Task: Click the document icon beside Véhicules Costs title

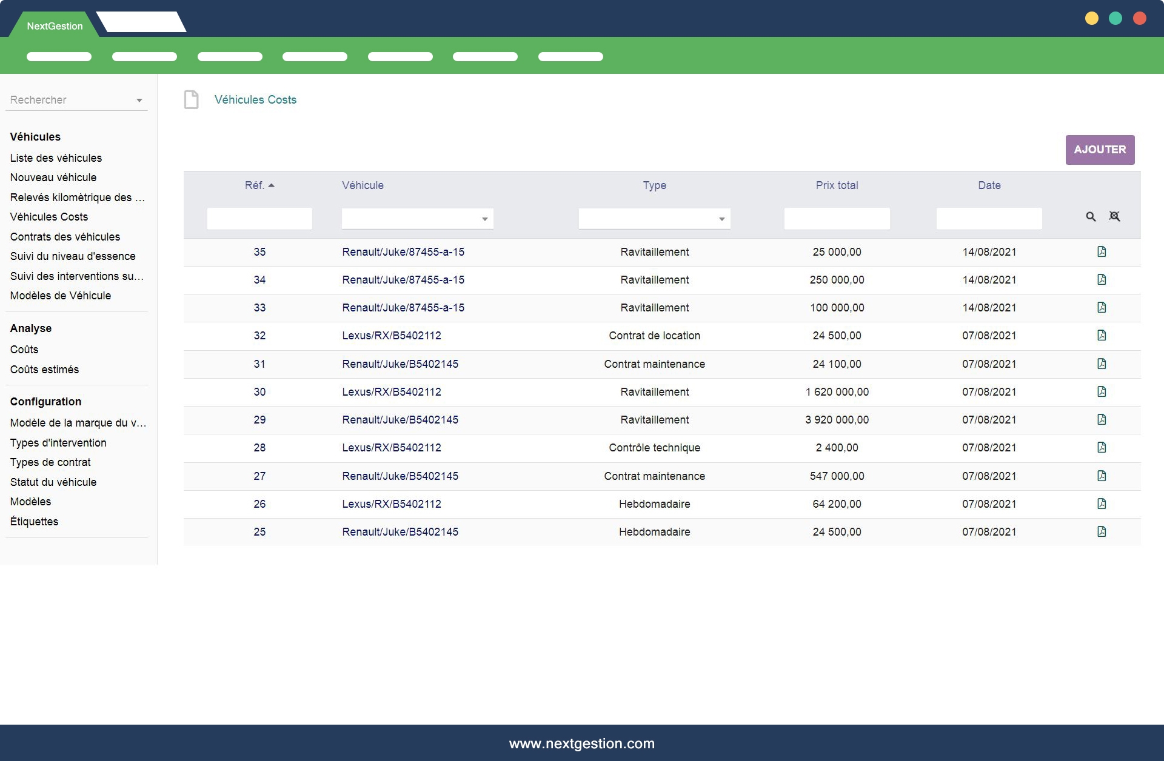Action: click(192, 100)
